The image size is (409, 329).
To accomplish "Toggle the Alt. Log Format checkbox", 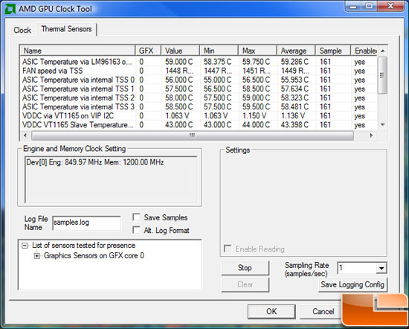I will pyautogui.click(x=136, y=230).
